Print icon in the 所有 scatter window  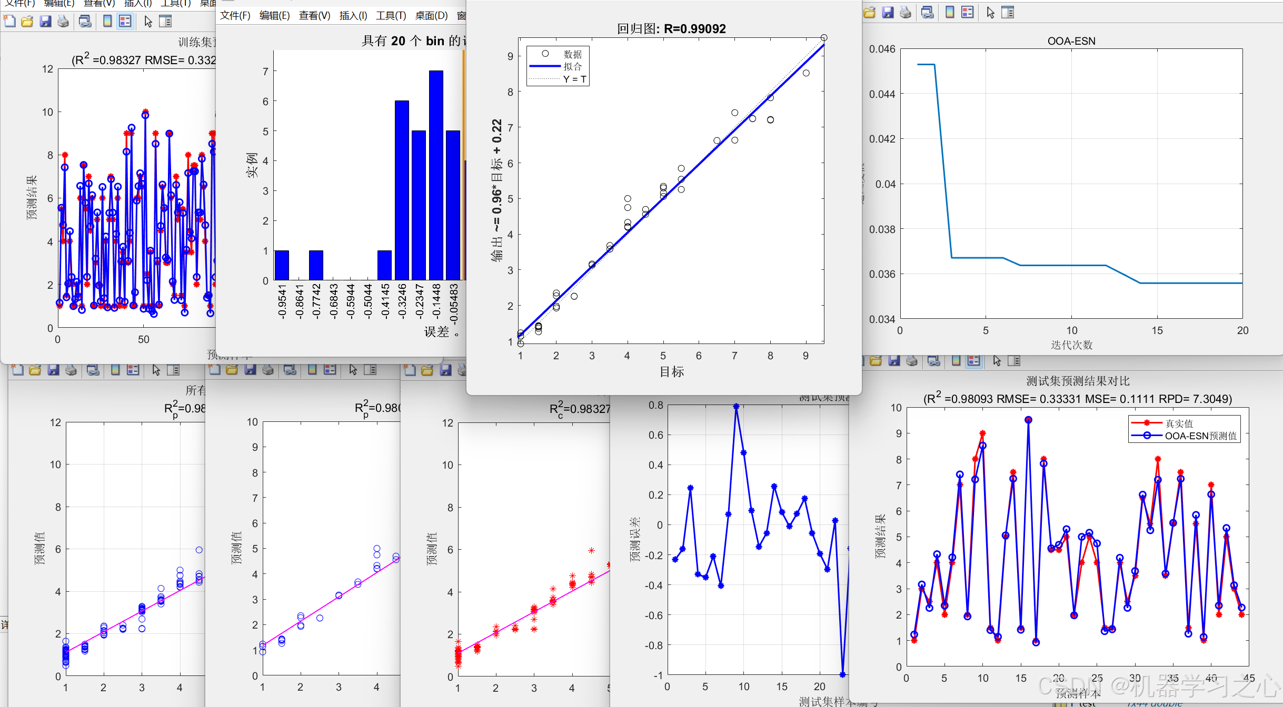pyautogui.click(x=71, y=370)
